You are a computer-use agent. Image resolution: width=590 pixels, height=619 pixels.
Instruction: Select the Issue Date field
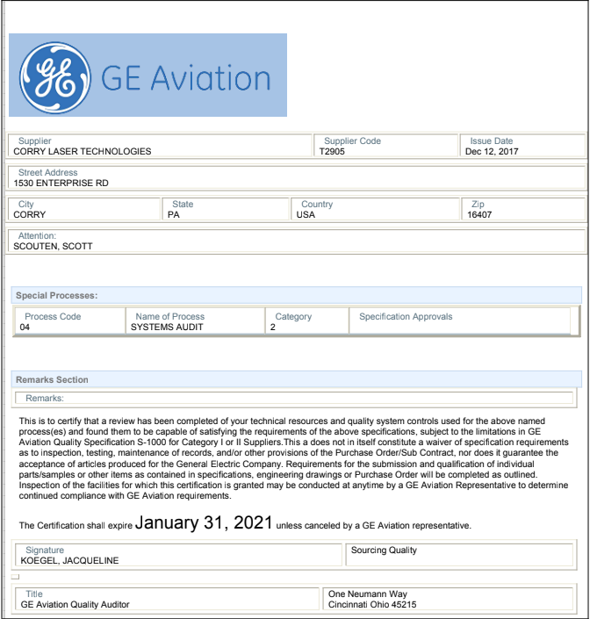pyautogui.click(x=522, y=147)
